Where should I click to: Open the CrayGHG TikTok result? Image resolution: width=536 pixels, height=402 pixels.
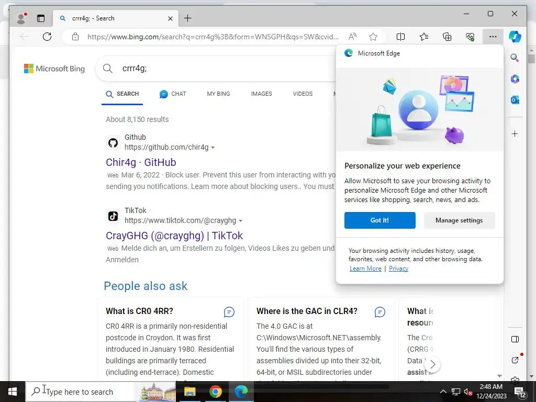click(x=174, y=236)
